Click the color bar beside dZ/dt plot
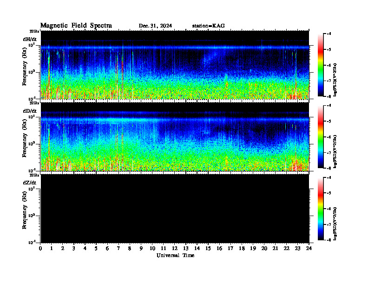Viewport: 368px width, 285px height. (x=320, y=209)
